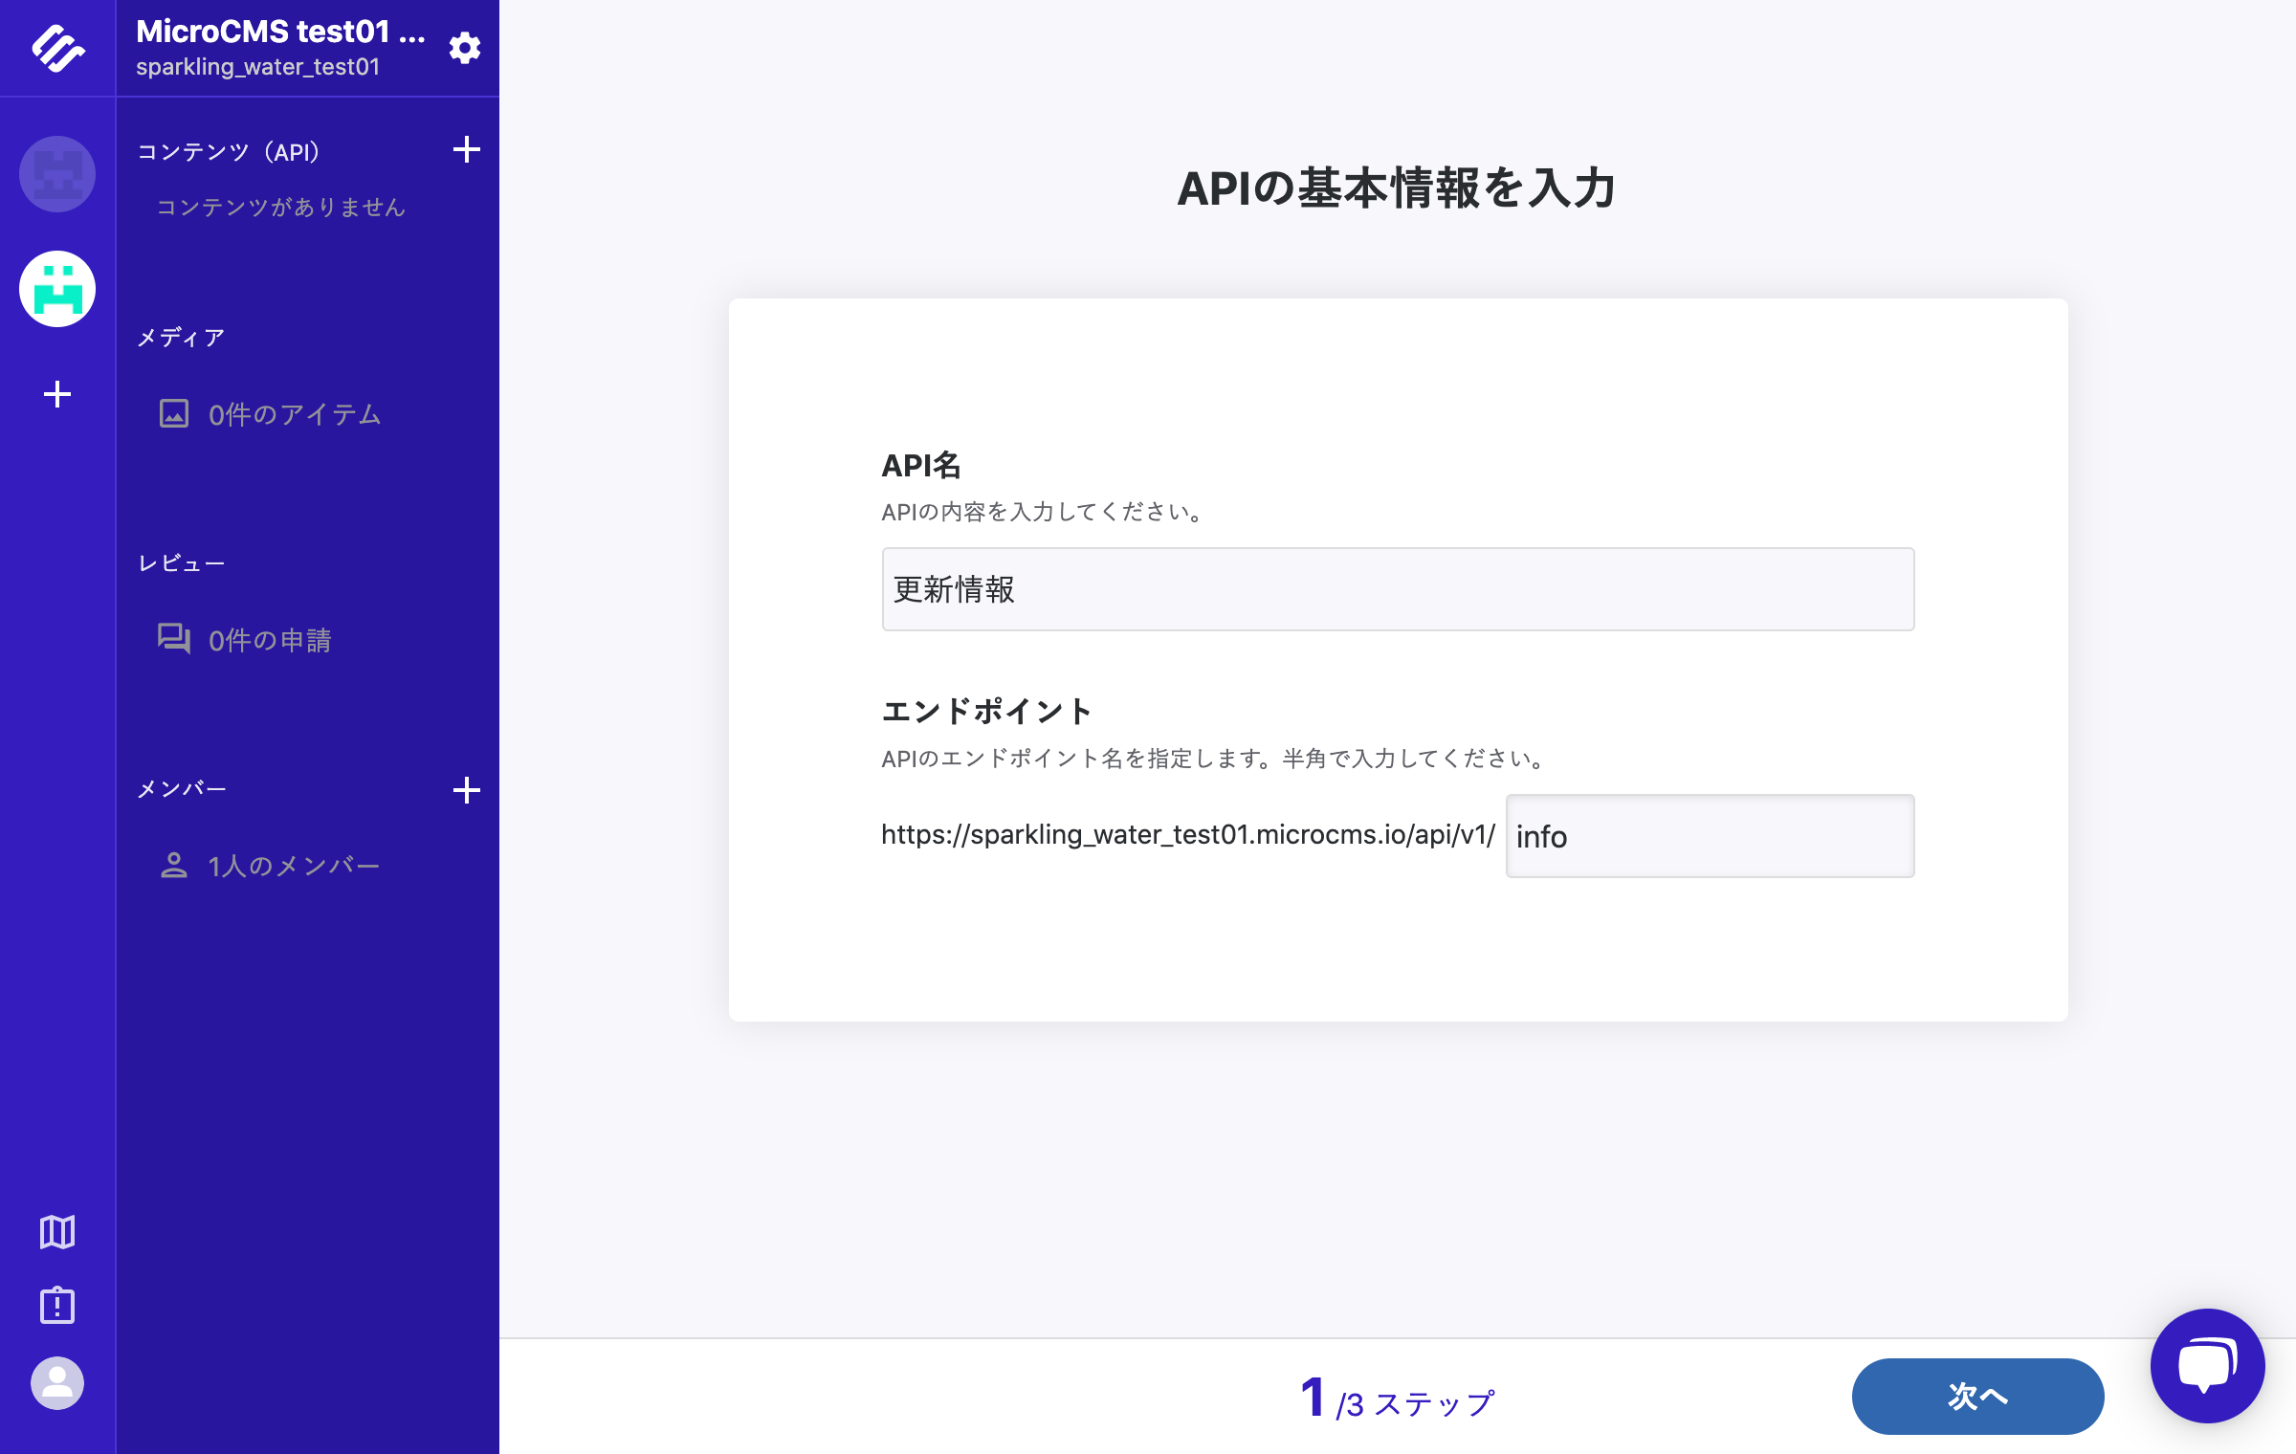The image size is (2296, 1454).
Task: Click the endpoint field containing info
Action: pos(1709,836)
